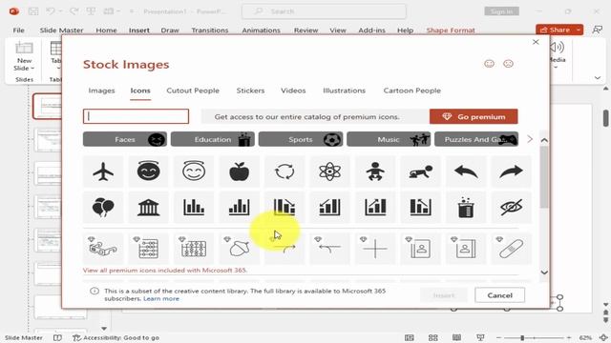
Task: Pick the filled angel face icon
Action: pos(149,171)
